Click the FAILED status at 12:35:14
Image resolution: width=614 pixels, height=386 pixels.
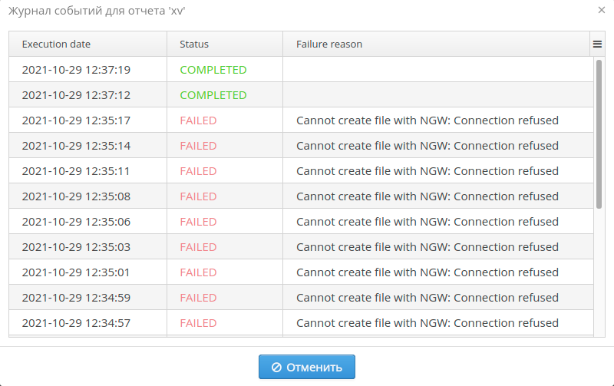coord(198,146)
